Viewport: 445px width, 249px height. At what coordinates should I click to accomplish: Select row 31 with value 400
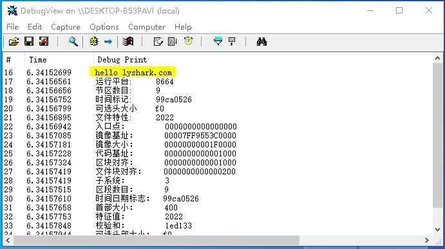pos(217,208)
